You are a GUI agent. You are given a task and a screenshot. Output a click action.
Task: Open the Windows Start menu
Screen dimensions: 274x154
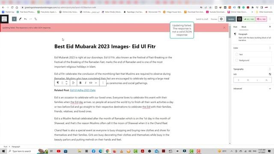coord(3,151)
